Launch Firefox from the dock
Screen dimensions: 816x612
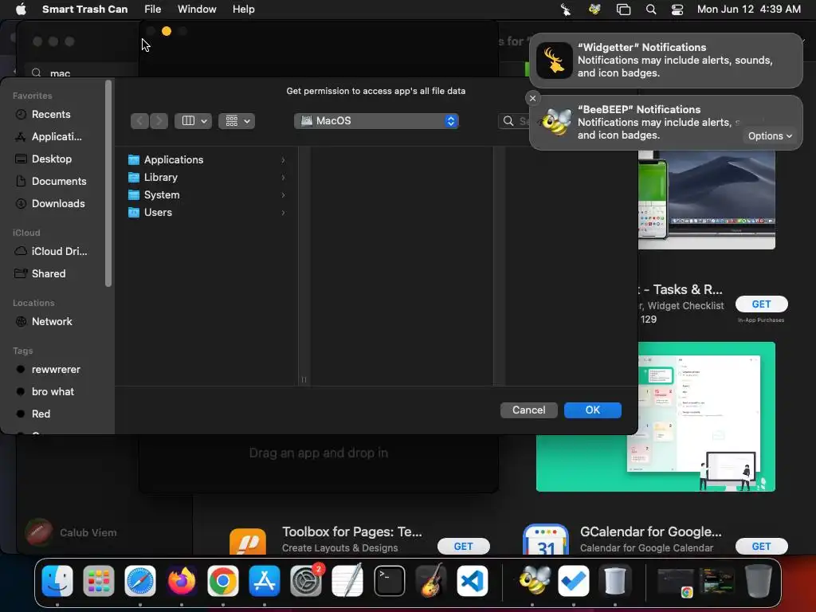tap(182, 580)
